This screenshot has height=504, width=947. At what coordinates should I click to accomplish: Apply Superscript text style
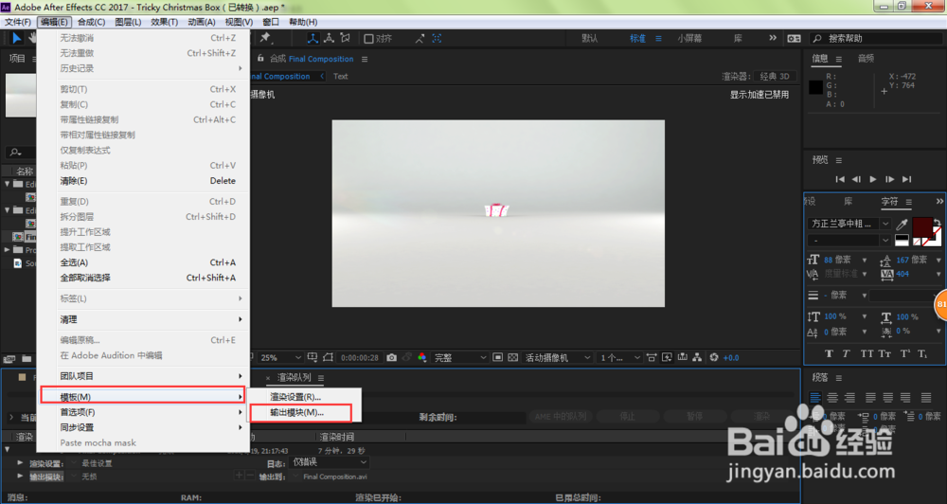coord(904,354)
